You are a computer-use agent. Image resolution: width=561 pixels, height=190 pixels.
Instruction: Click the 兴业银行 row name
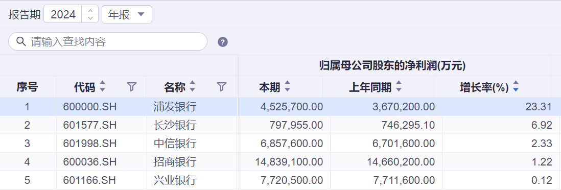(x=175, y=180)
